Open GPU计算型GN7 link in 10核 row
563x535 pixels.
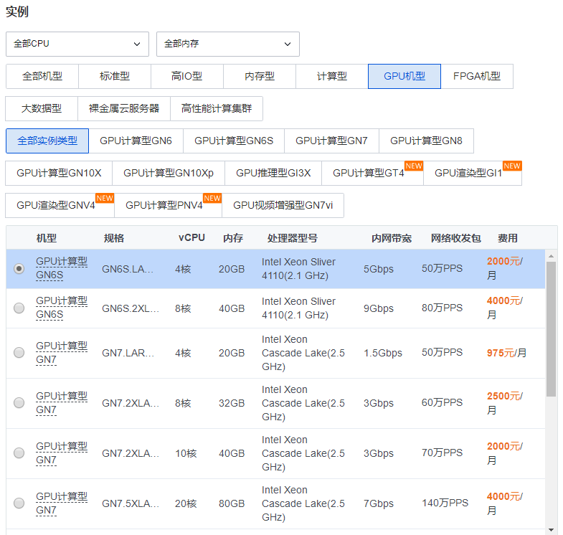pyautogui.click(x=62, y=453)
